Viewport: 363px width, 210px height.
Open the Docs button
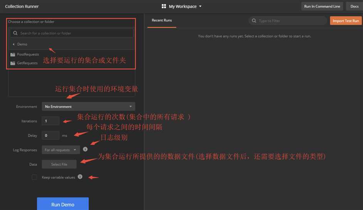(x=354, y=6)
